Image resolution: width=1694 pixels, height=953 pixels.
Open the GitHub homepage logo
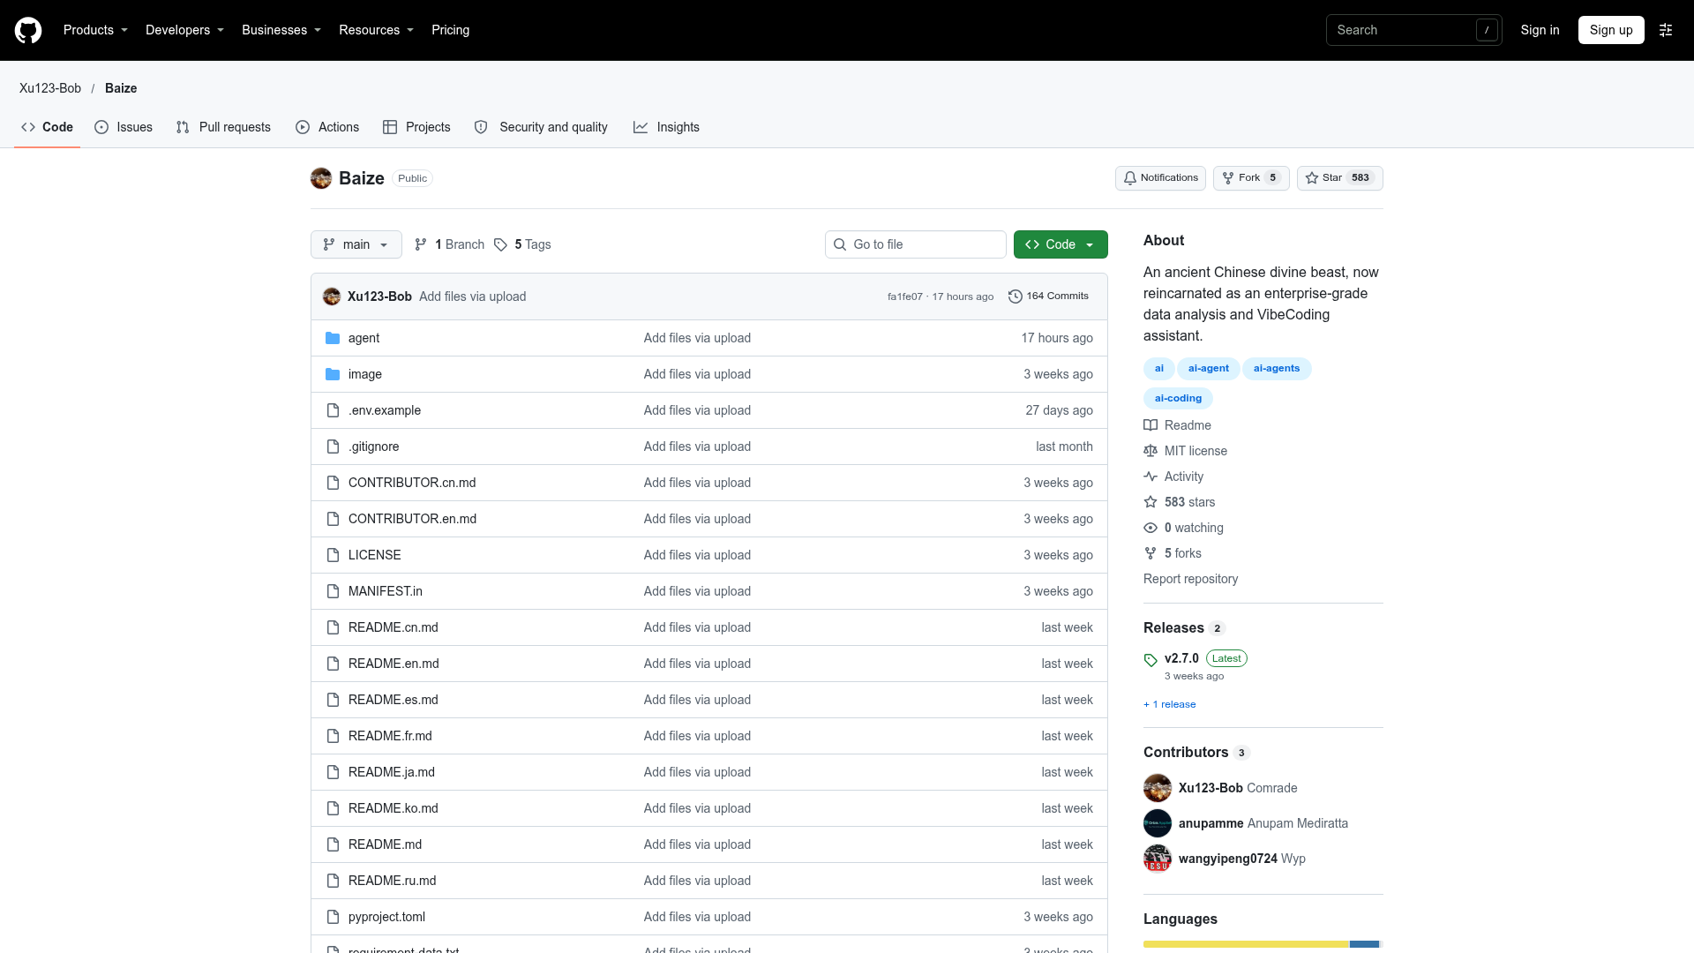(x=28, y=30)
